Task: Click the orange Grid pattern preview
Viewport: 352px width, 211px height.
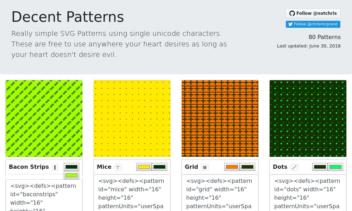Action: point(220,119)
